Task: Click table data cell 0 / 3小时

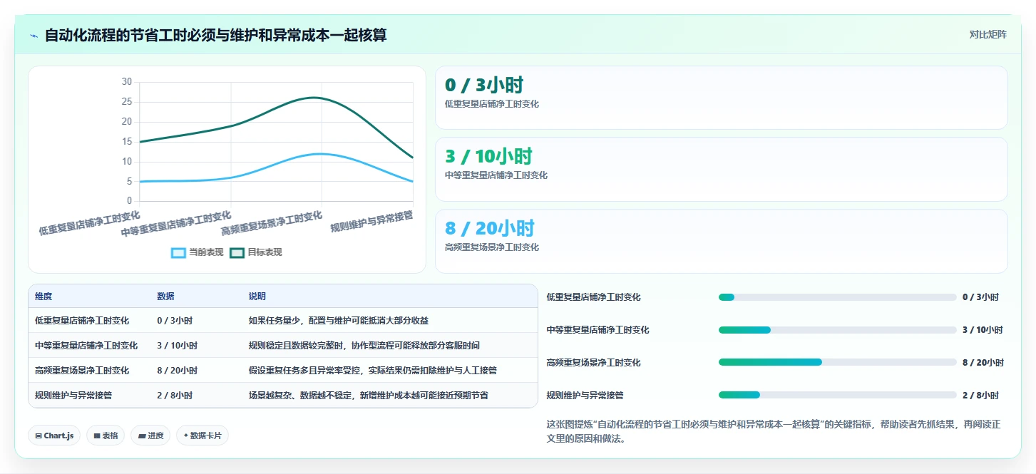Action: tap(175, 321)
